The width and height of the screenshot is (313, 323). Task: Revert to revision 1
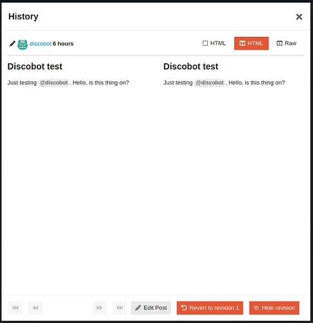pos(210,307)
